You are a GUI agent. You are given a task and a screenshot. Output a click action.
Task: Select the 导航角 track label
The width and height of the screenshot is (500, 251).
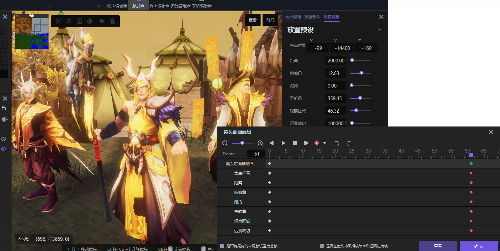(240, 211)
